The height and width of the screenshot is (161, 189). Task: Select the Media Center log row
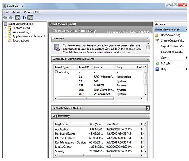pyautogui.click(x=99, y=147)
